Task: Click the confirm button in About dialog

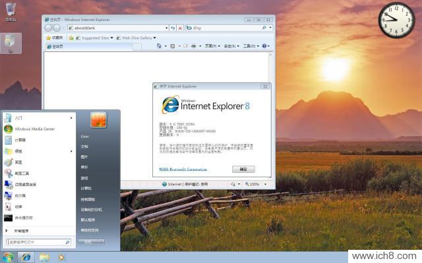Action: tap(243, 169)
